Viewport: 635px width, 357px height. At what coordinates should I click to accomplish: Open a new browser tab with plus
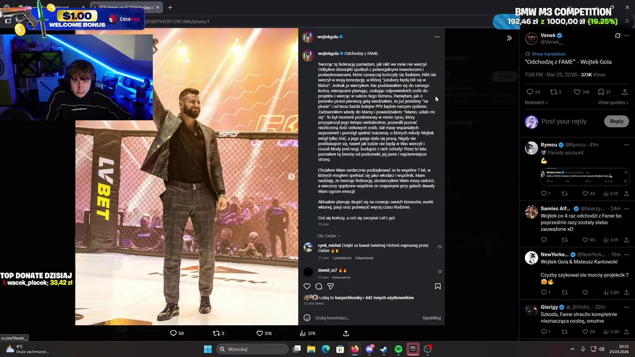pos(170,7)
